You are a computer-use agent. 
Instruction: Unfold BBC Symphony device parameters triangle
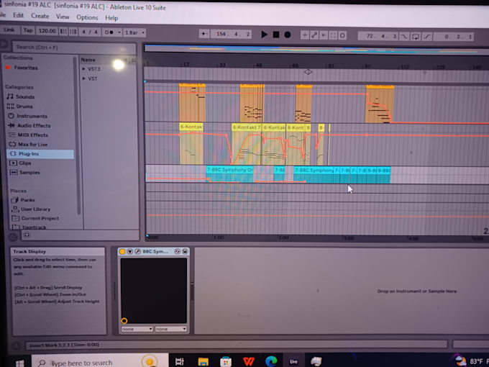click(x=129, y=252)
